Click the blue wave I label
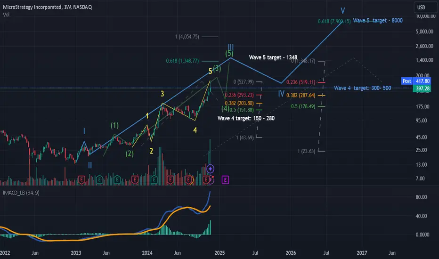 [x=84, y=131]
